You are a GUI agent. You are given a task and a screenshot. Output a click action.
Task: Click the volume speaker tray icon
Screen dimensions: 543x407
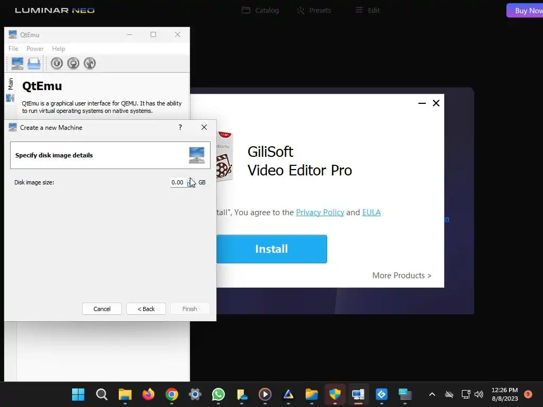pyautogui.click(x=479, y=394)
